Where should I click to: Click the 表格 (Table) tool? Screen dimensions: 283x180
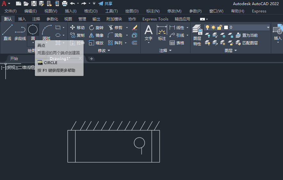pyautogui.click(x=177, y=43)
